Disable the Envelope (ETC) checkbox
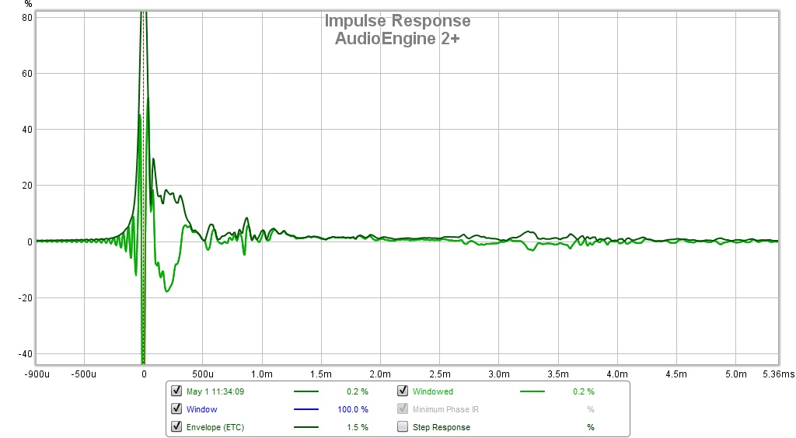 coord(176,426)
